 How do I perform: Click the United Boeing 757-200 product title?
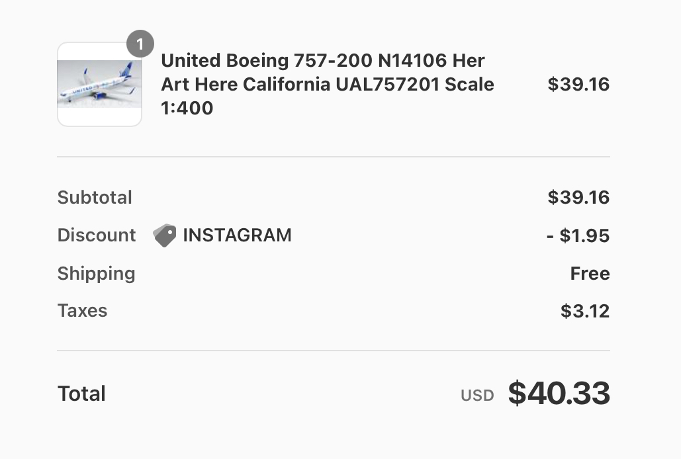(x=323, y=61)
